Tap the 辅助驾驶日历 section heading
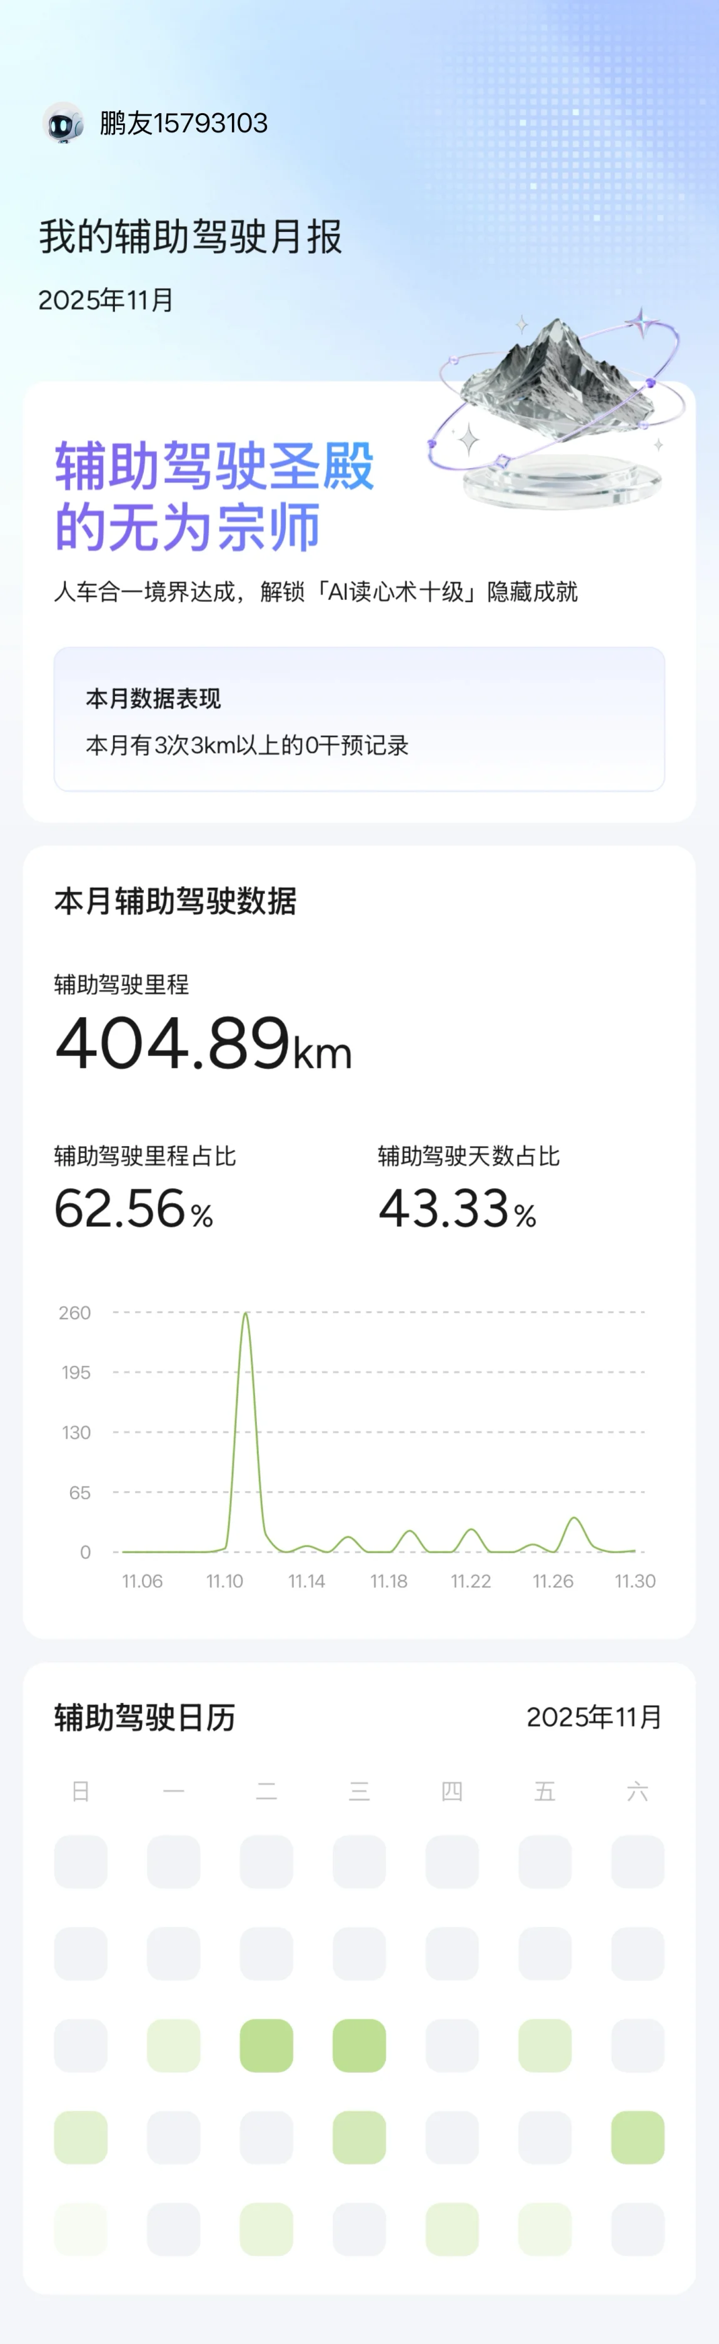 click(x=144, y=1717)
